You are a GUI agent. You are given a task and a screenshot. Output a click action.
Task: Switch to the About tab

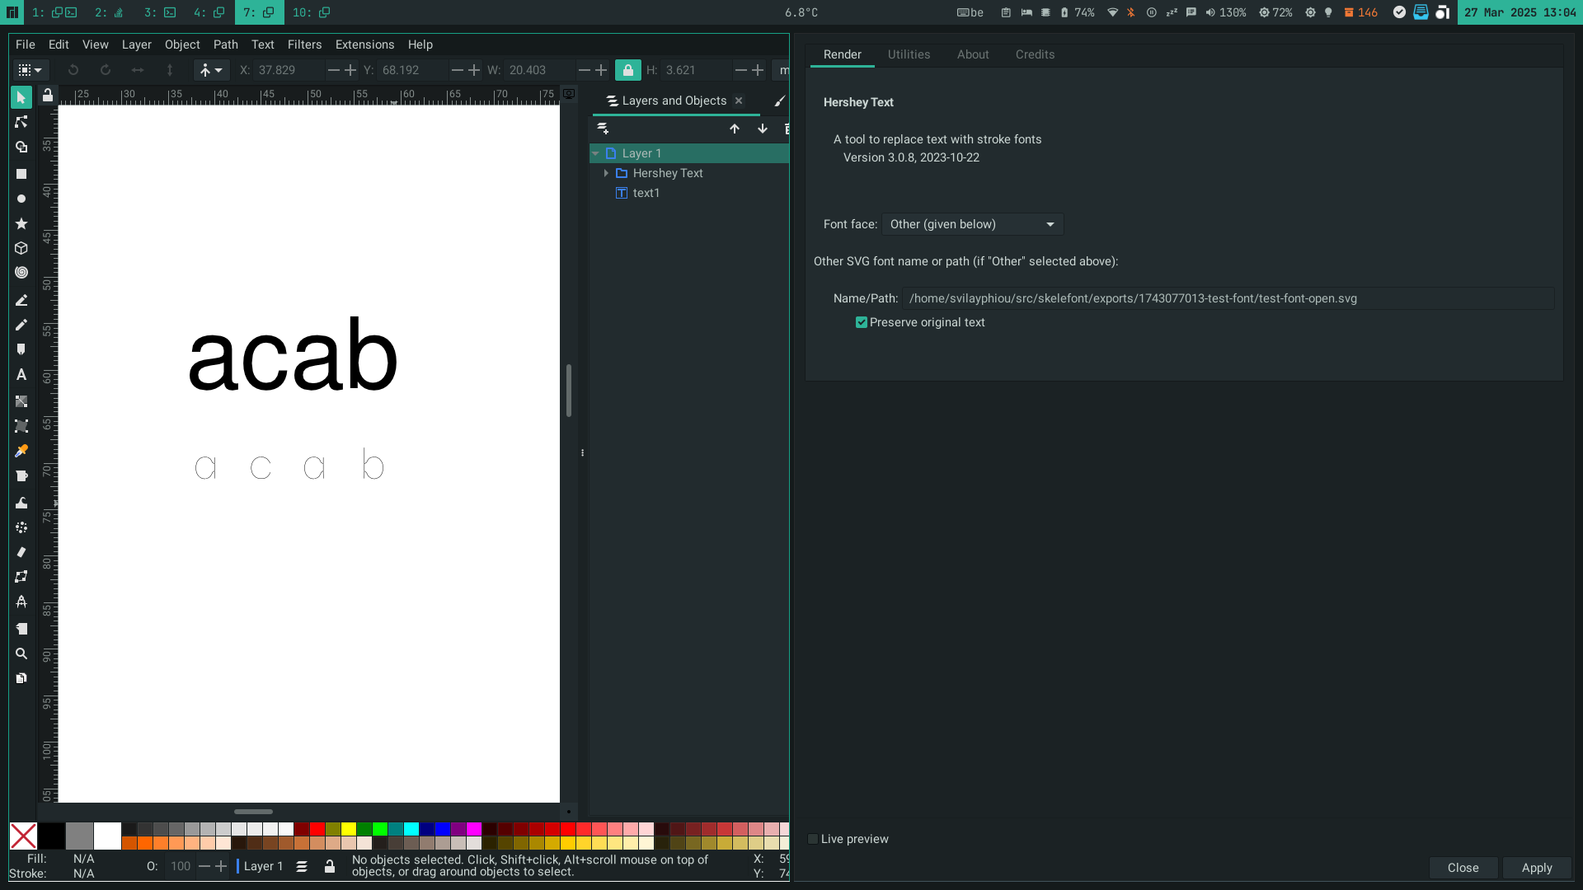pos(973,54)
